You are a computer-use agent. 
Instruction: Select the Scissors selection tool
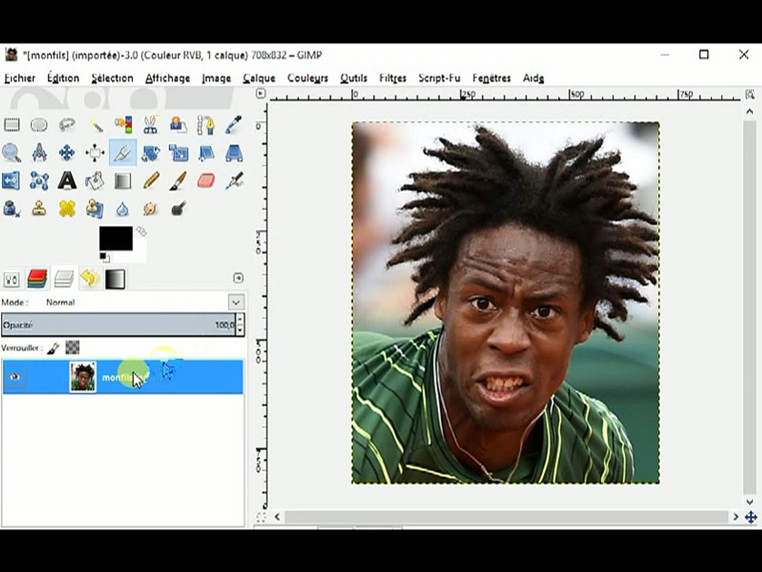150,125
